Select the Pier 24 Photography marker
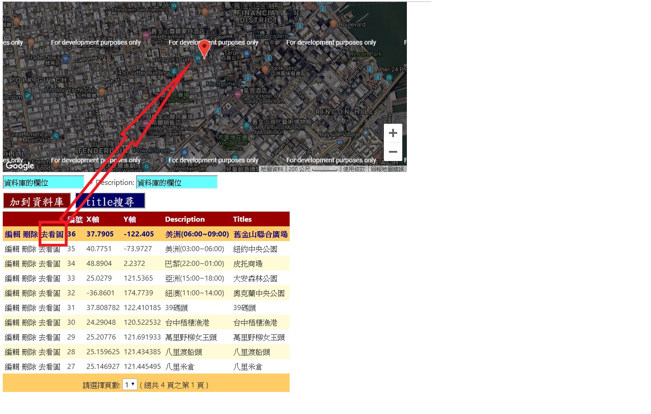The height and width of the screenshot is (414, 651). pyautogui.click(x=389, y=77)
